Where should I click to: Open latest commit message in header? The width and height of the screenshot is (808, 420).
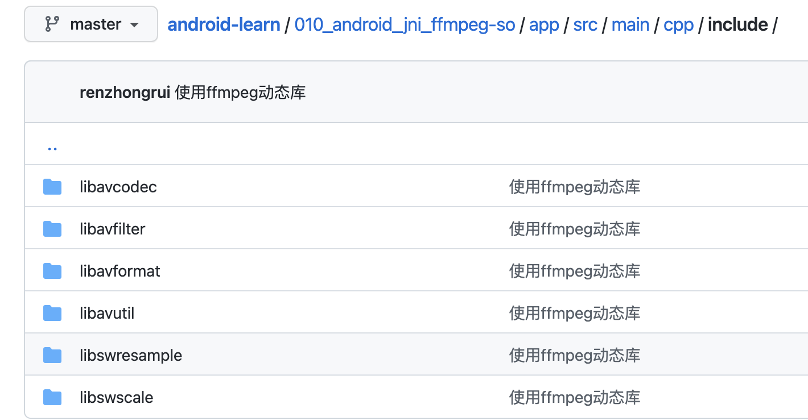(240, 92)
